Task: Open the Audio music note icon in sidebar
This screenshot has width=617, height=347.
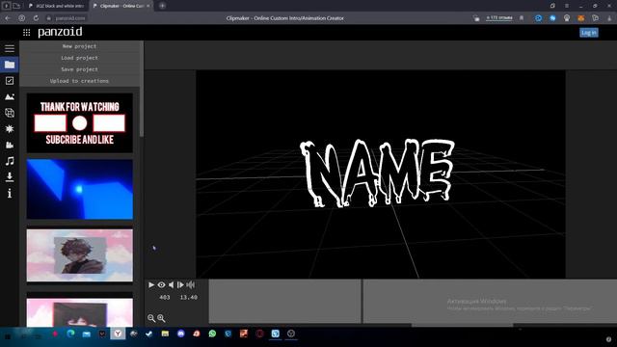Action: [x=10, y=161]
